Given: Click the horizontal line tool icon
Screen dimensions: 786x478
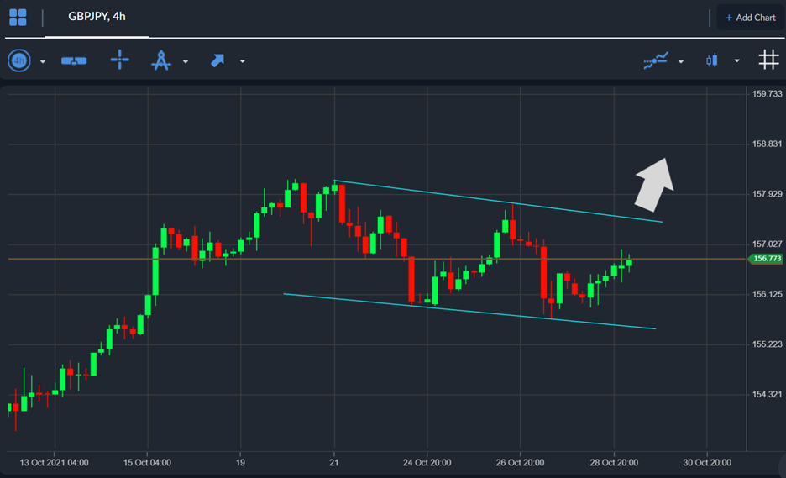Looking at the screenshot, I should (x=74, y=60).
